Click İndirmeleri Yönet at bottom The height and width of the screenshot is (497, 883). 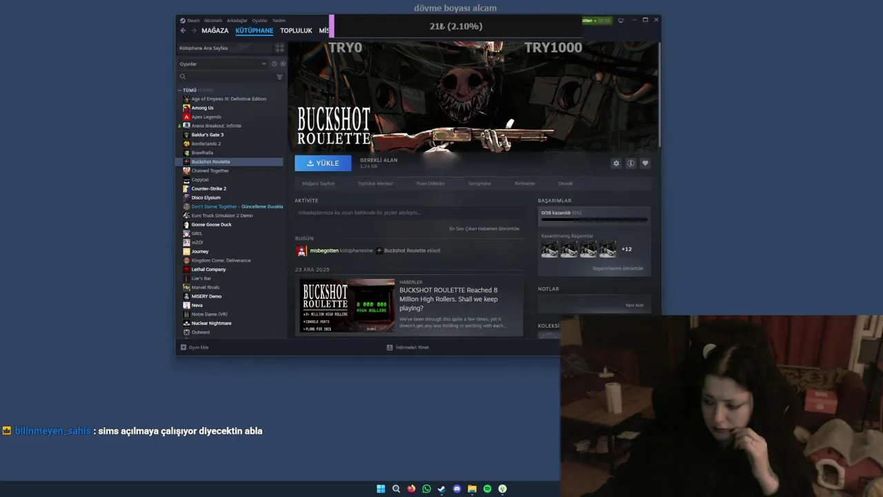click(412, 347)
